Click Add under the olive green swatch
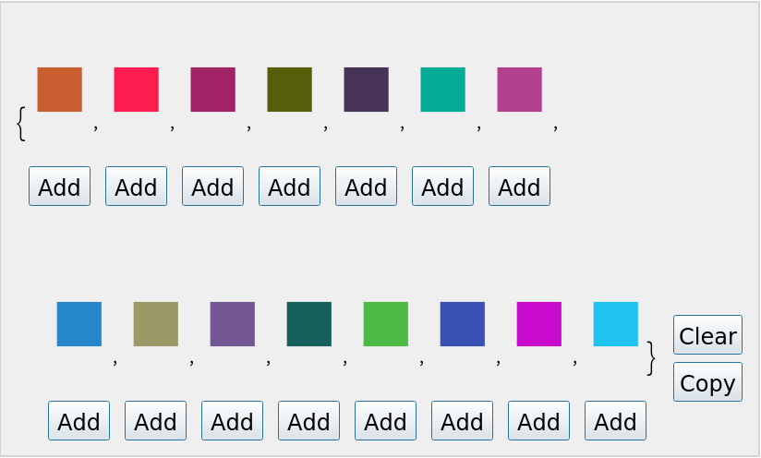Image resolution: width=761 pixels, height=458 pixels. coord(289,187)
